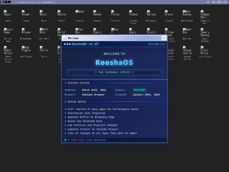Screen dimensions: 229x172
Task: Click the Win 1 workspace indicator
Action: click(x=6, y=2)
